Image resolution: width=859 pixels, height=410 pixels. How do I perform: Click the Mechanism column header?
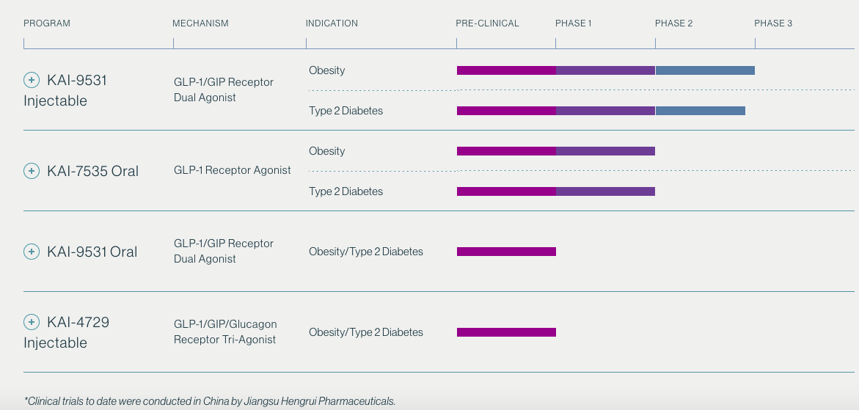(x=200, y=23)
